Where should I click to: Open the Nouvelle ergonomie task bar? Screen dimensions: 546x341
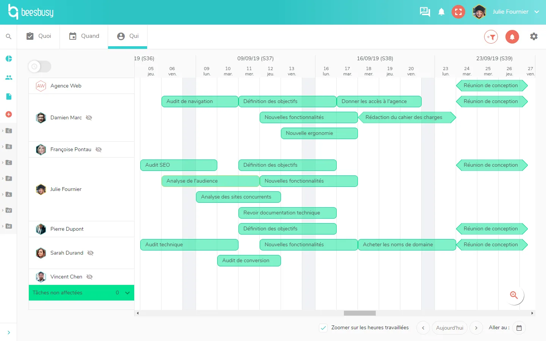click(319, 133)
